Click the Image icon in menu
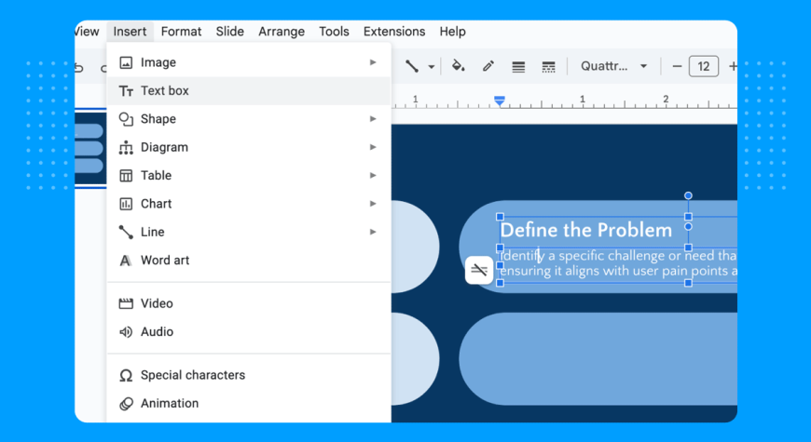The width and height of the screenshot is (811, 442). click(x=126, y=62)
